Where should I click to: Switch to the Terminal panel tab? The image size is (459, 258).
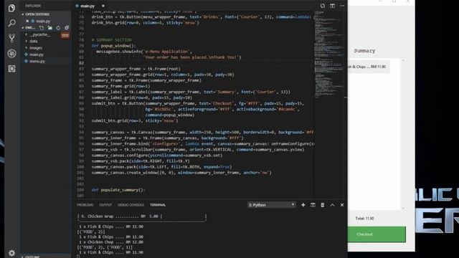click(x=158, y=205)
